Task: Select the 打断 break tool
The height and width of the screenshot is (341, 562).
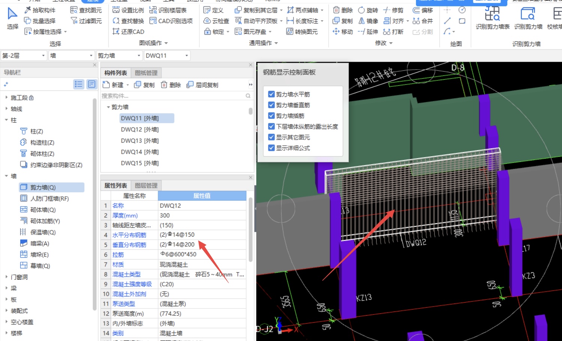Action: click(393, 32)
